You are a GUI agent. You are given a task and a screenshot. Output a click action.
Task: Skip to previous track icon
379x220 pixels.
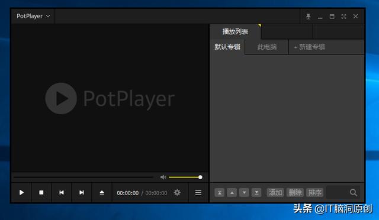(62, 192)
